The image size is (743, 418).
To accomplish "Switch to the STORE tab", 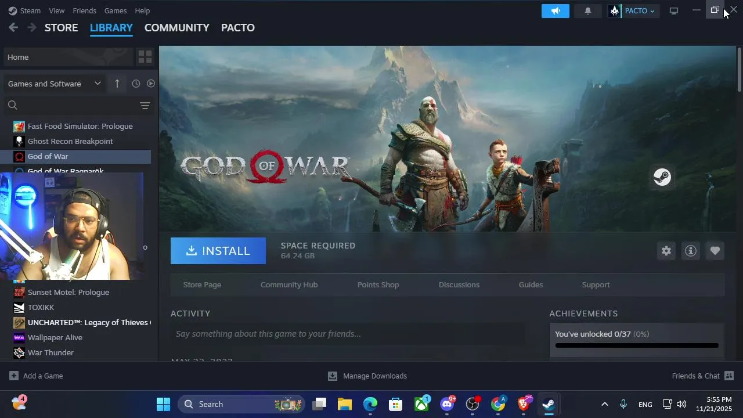I will tap(62, 27).
